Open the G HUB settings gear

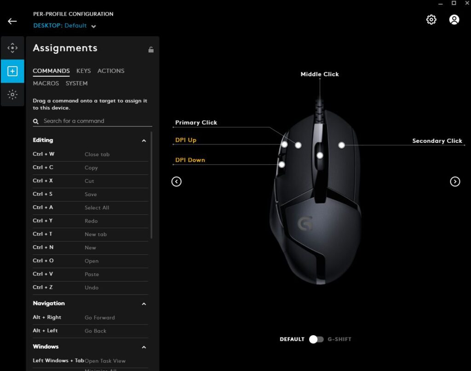coord(431,20)
